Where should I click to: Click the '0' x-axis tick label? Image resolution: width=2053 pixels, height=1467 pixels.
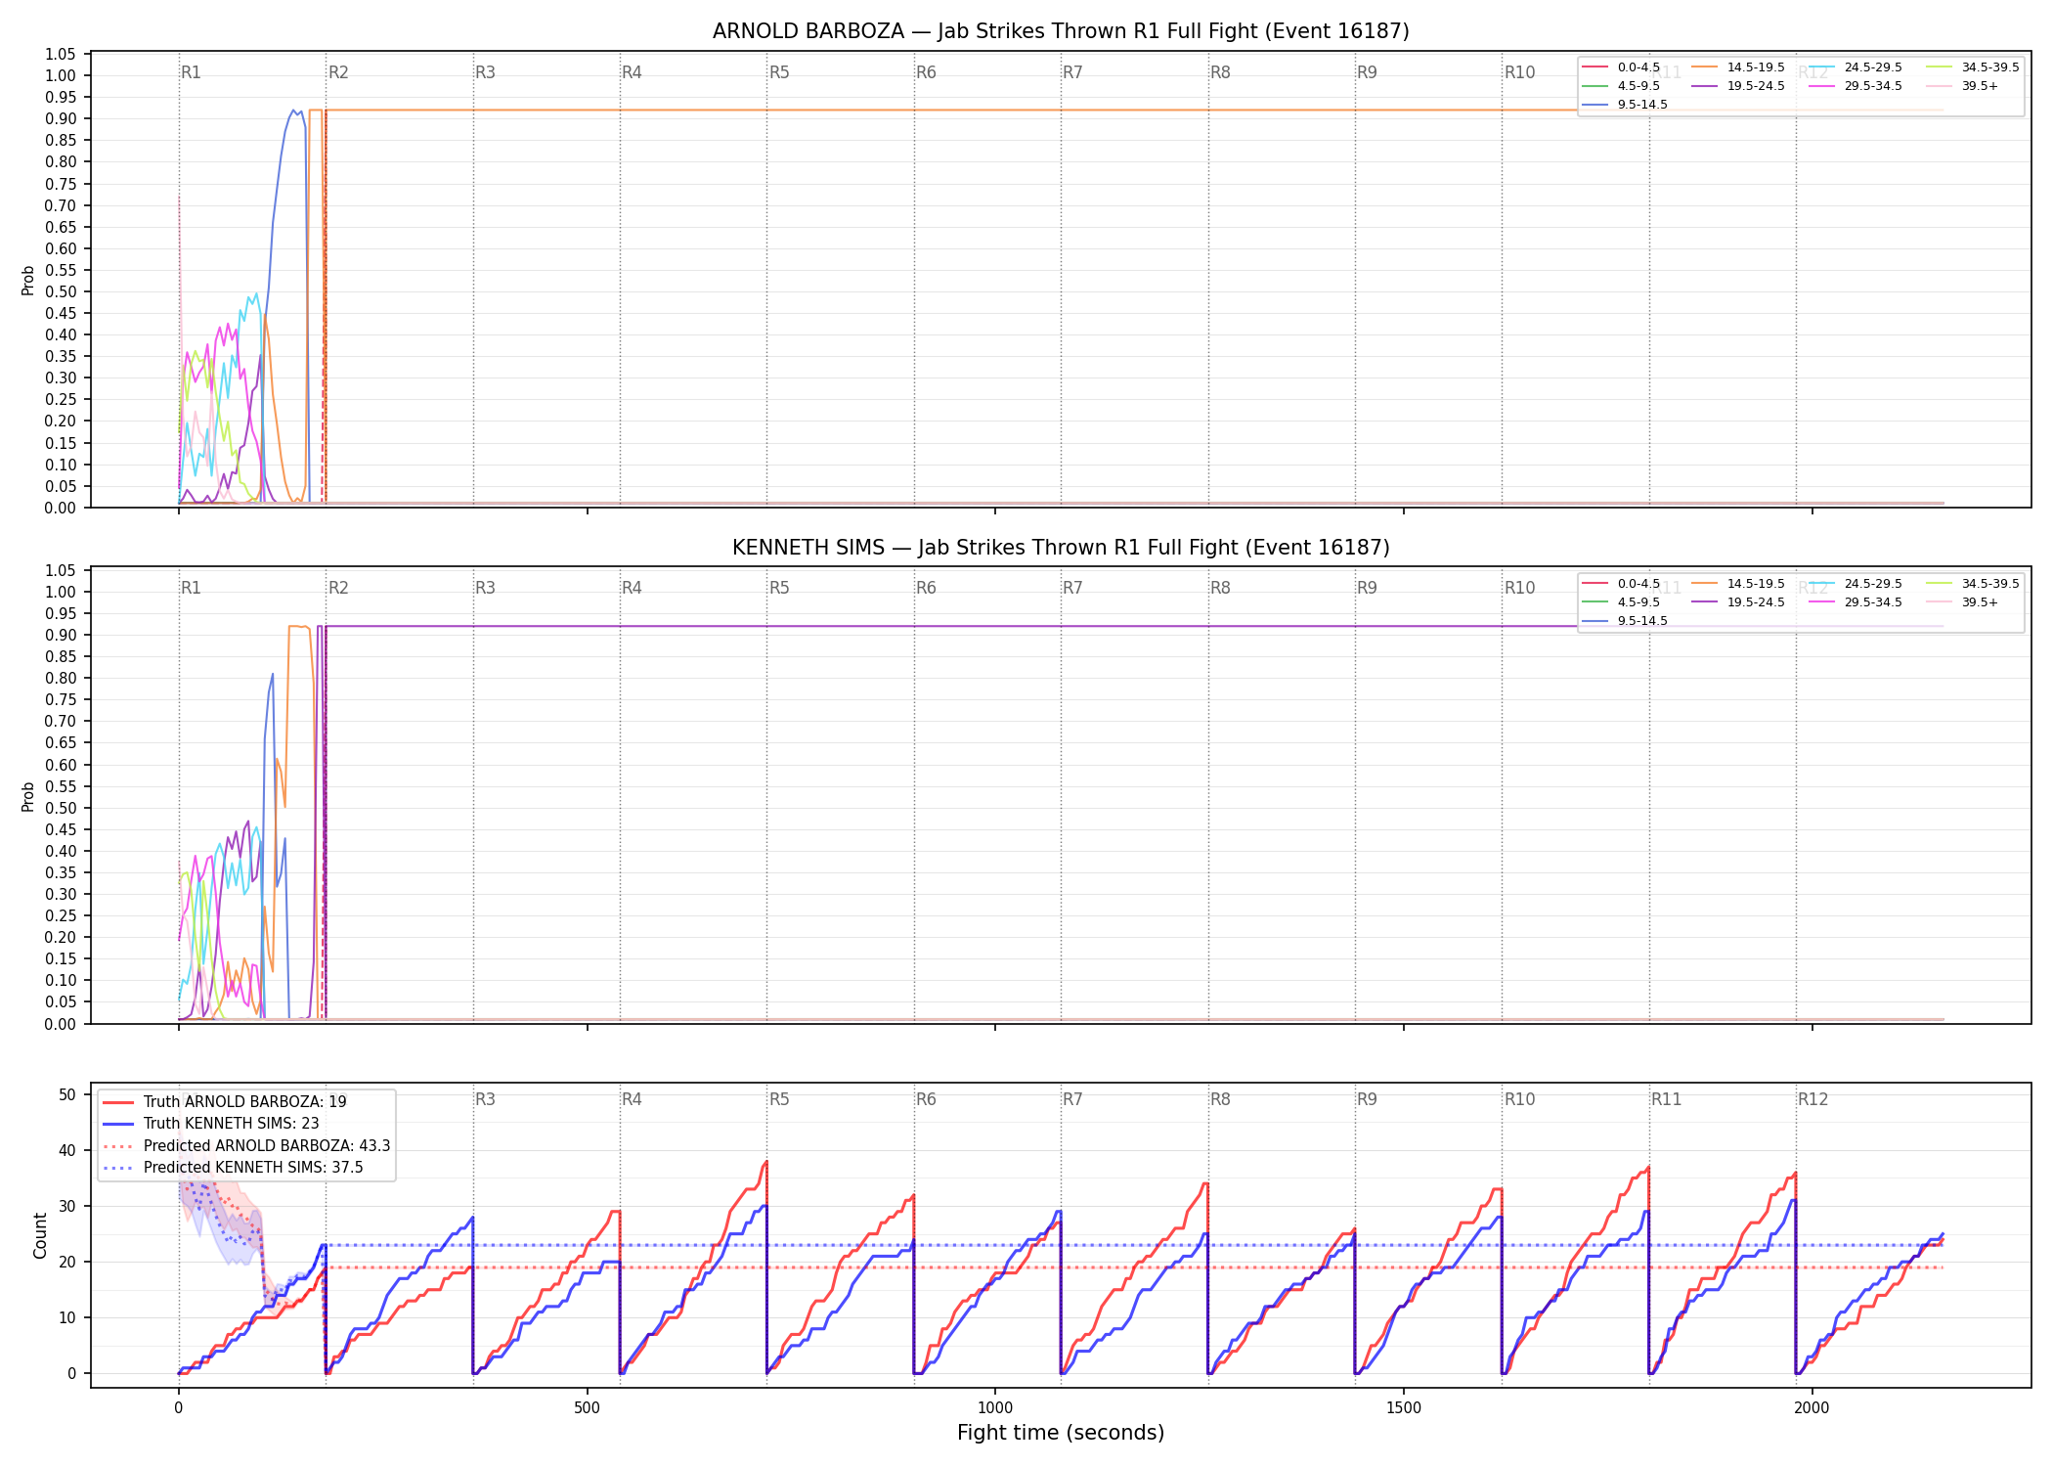point(179,1408)
